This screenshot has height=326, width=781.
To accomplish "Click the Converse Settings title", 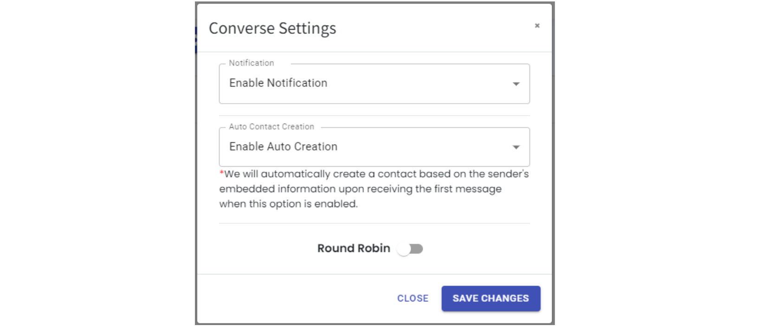I will click(272, 28).
